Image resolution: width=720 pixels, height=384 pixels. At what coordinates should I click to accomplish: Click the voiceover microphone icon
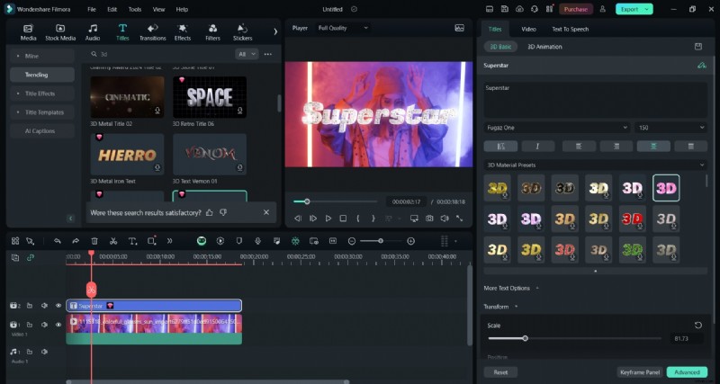pyautogui.click(x=258, y=241)
